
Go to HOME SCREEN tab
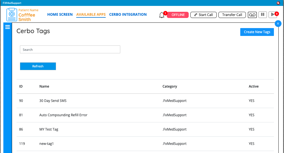(60, 15)
